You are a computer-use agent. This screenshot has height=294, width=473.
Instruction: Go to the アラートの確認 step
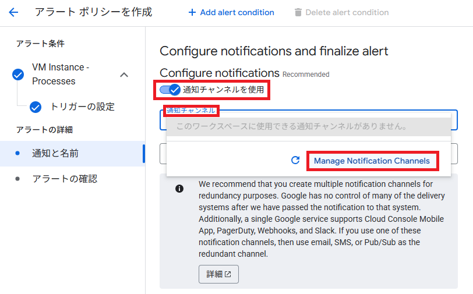click(x=65, y=179)
